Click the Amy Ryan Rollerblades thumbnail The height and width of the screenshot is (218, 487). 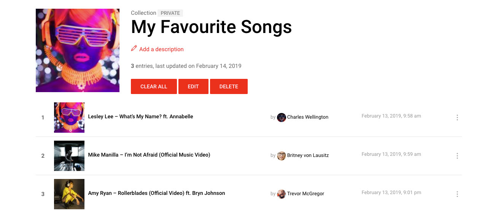coord(69,194)
